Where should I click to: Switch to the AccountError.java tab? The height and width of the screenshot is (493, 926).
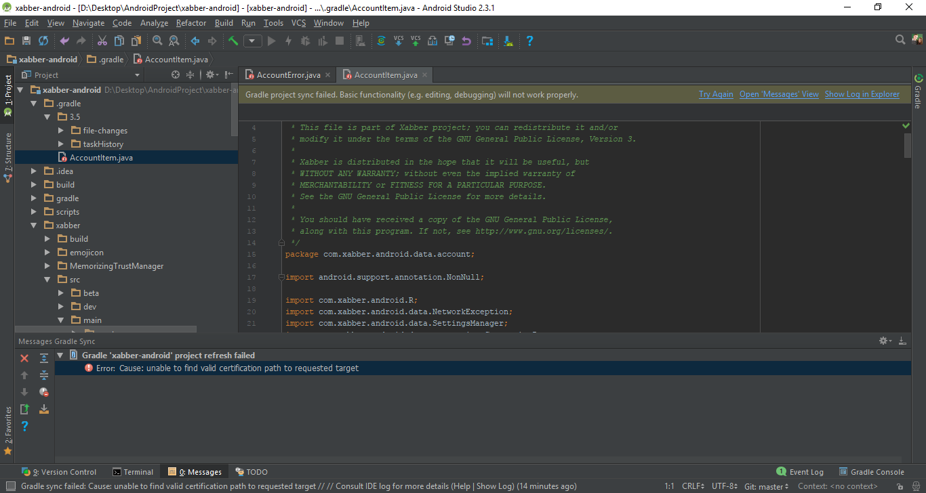289,75
